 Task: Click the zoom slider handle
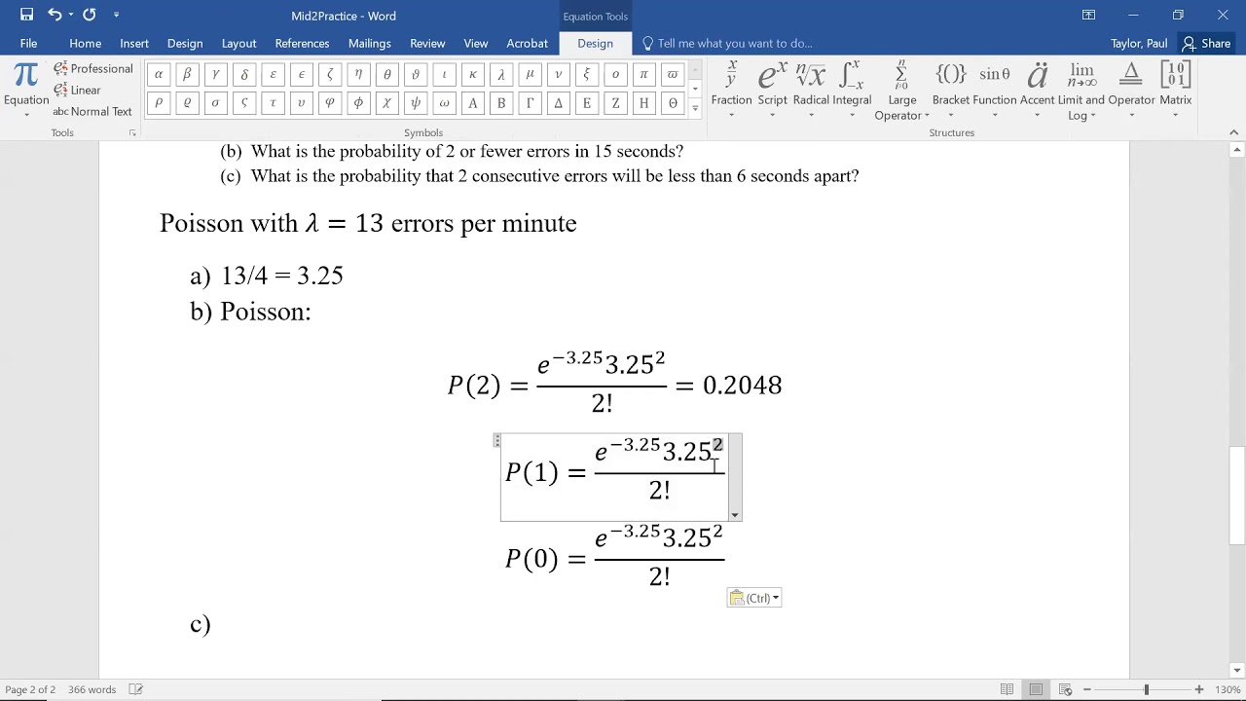pyautogui.click(x=1147, y=689)
